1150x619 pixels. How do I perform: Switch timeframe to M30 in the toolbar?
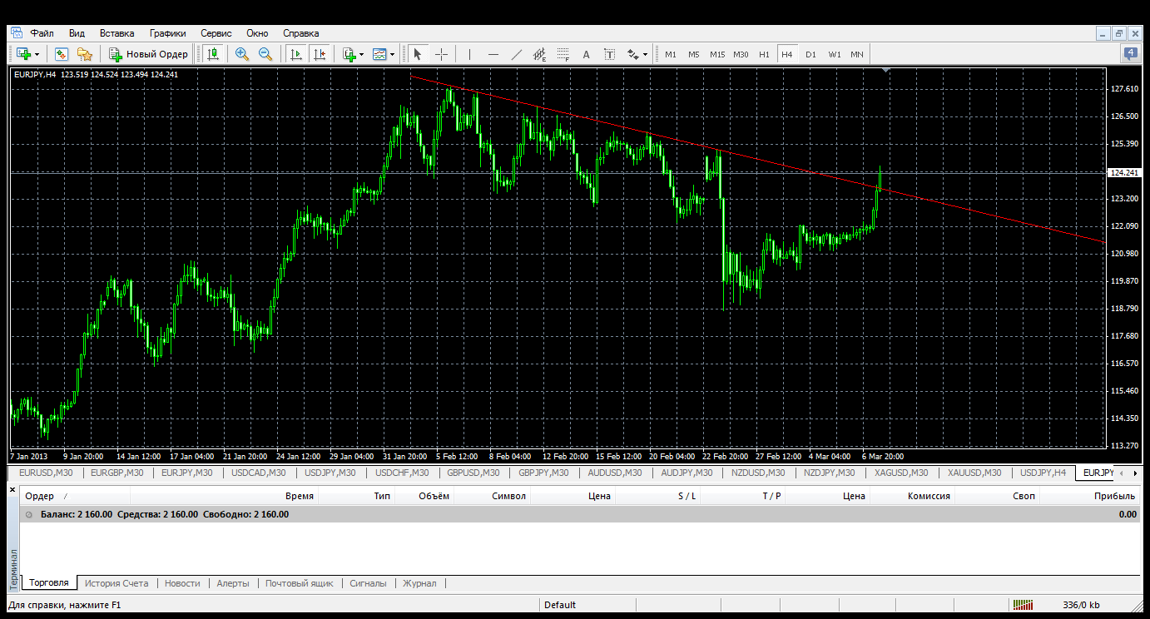(x=741, y=54)
